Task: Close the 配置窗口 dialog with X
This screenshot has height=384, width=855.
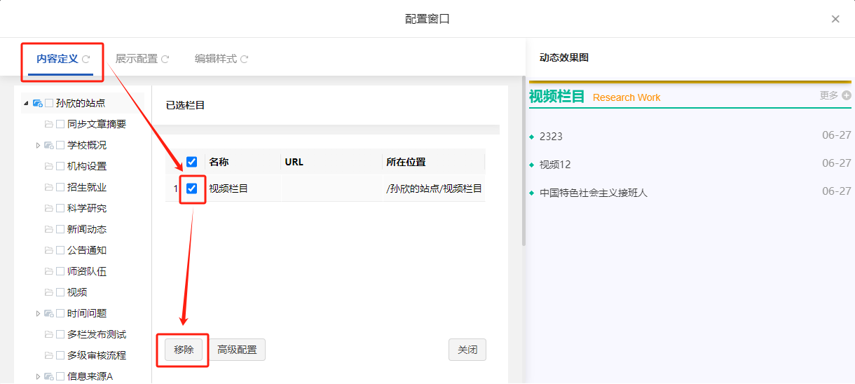Action: [x=835, y=19]
